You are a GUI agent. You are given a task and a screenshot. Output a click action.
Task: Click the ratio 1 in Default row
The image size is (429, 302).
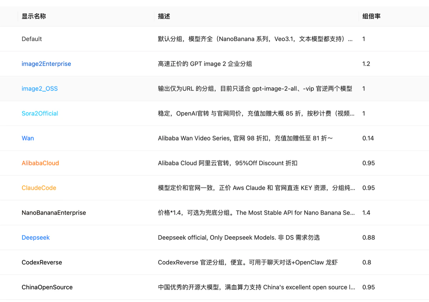point(364,39)
